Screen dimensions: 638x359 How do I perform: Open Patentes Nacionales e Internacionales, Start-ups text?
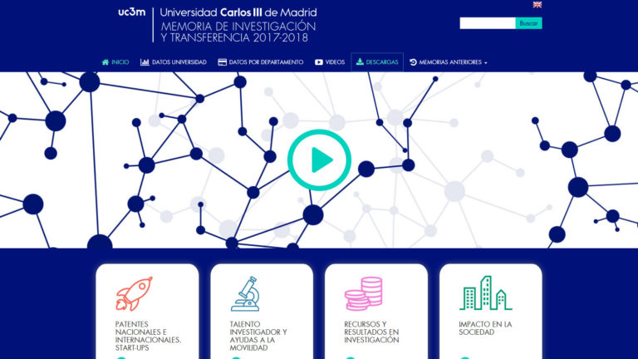click(x=148, y=336)
